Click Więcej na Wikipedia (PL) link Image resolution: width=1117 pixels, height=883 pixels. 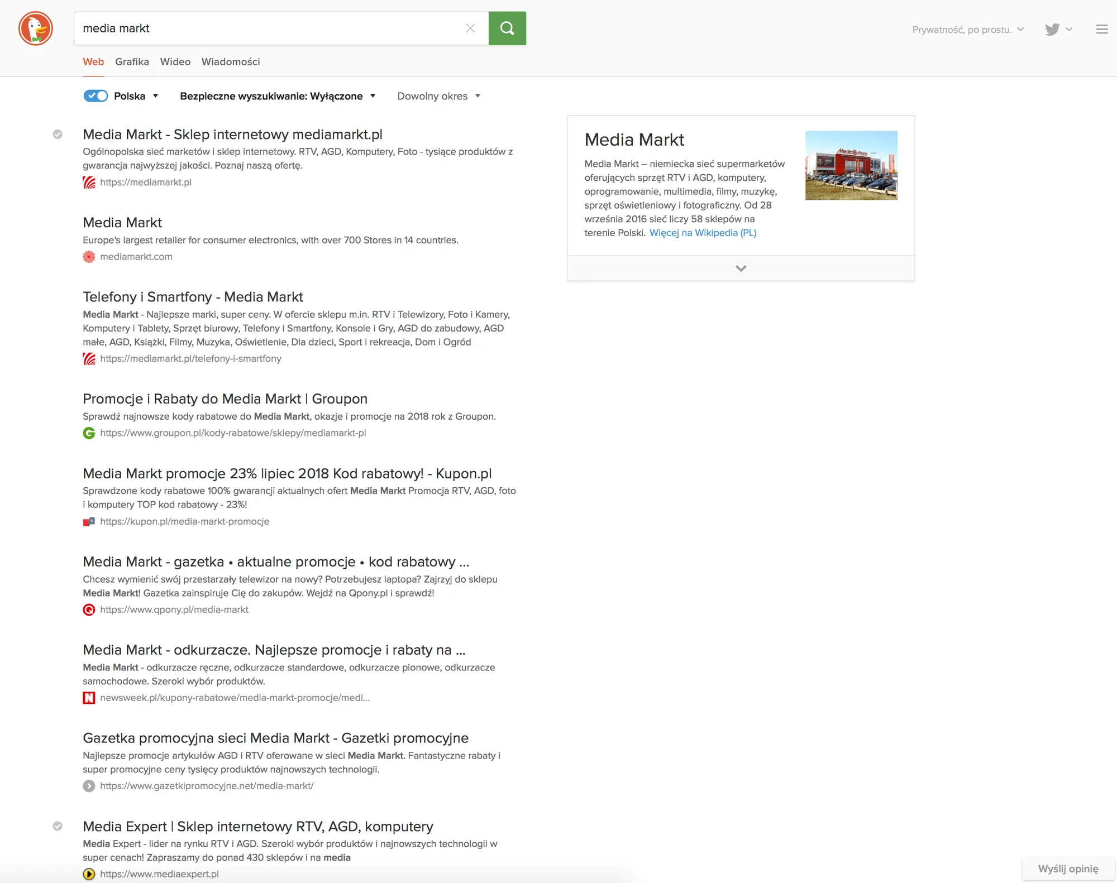click(x=703, y=233)
